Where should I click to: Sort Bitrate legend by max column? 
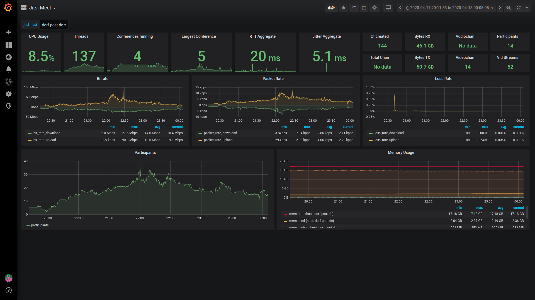coord(134,127)
